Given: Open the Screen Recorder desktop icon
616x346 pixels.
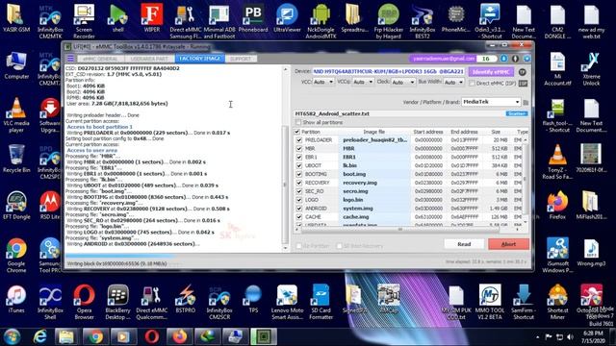Looking at the screenshot, I should 84,21.
